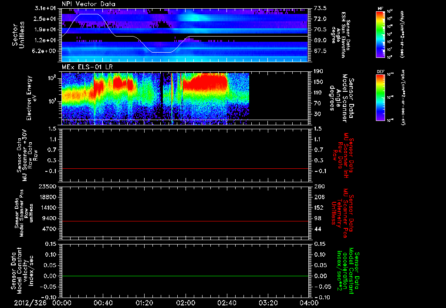Click the 4700 scanner position tick

[50, 229]
